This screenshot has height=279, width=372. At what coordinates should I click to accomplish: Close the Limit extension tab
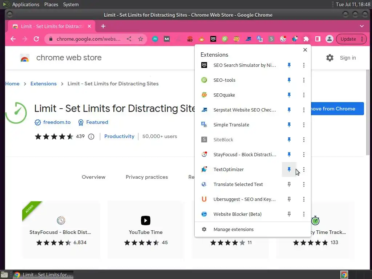coord(89,26)
